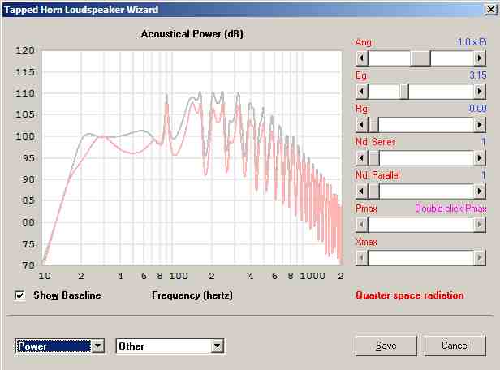Click the left arrow of the Pmax slider

362,225
